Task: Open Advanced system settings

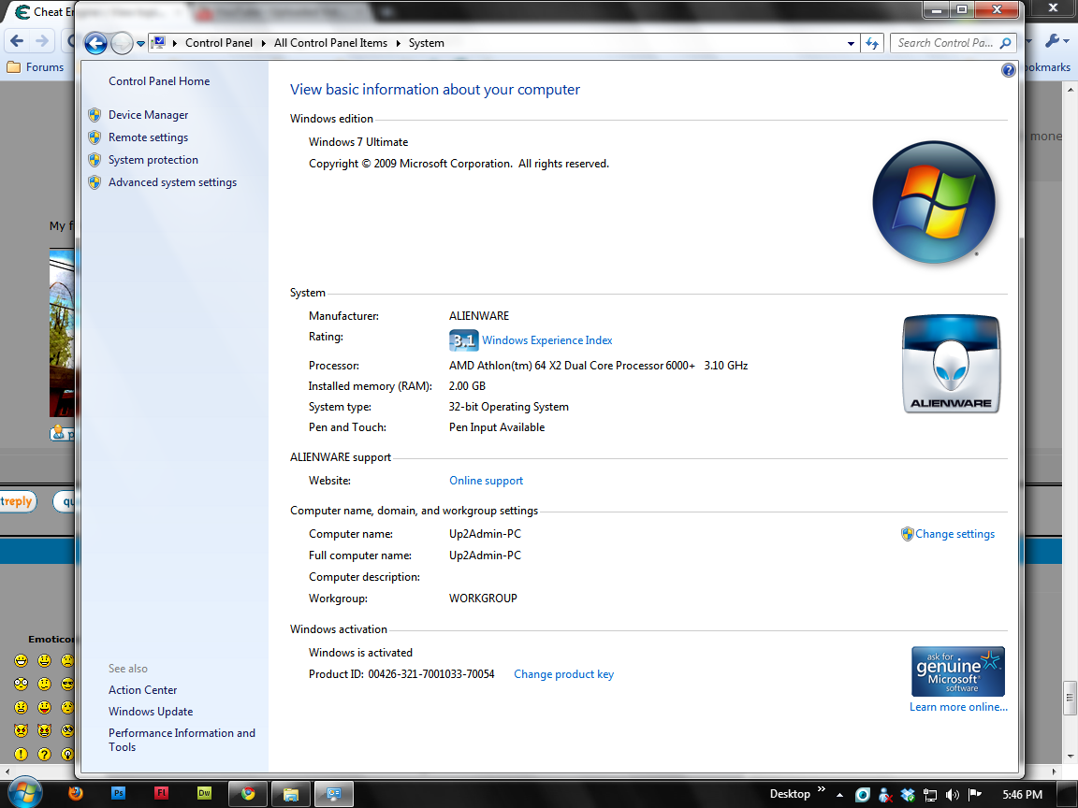Action: [172, 182]
